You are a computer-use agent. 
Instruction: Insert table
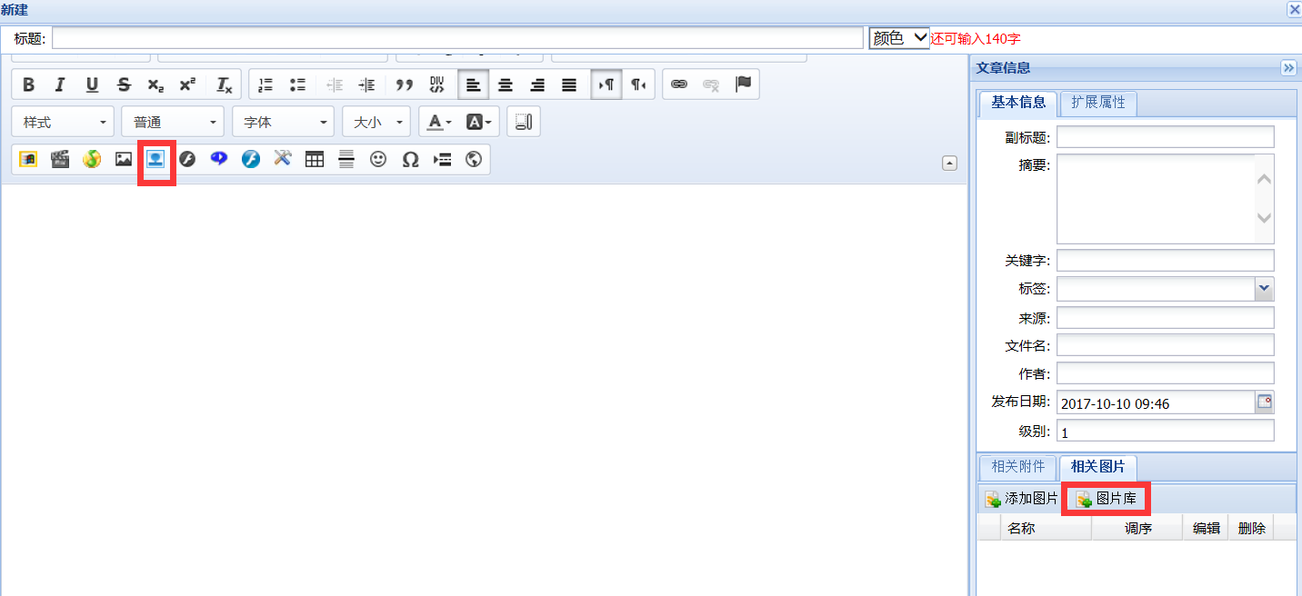315,160
